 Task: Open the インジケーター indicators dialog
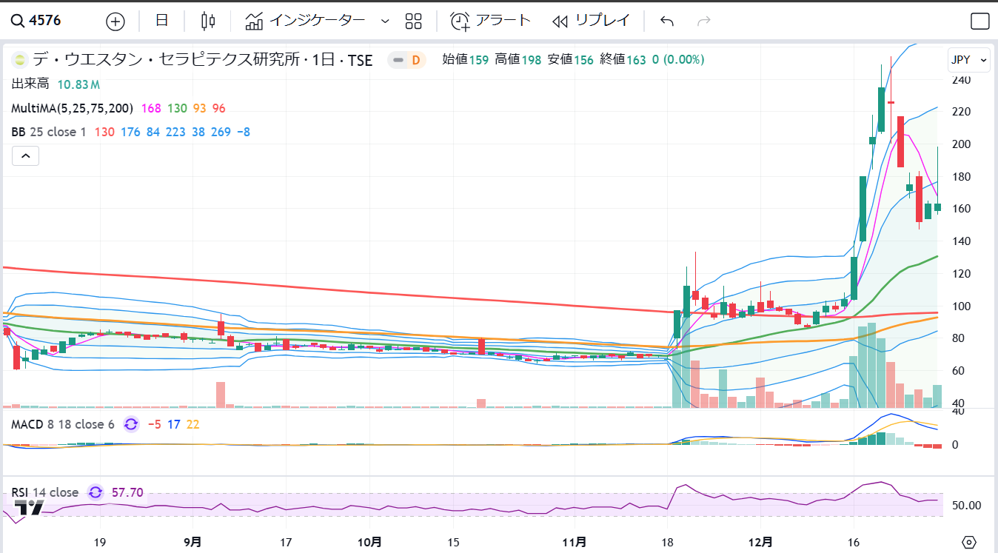tap(305, 21)
